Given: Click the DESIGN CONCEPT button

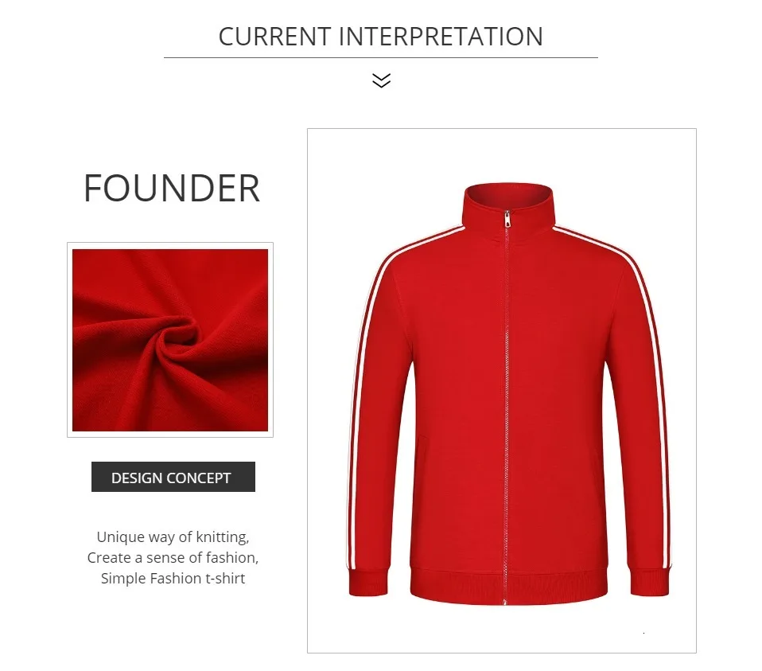Looking at the screenshot, I should pyautogui.click(x=173, y=477).
